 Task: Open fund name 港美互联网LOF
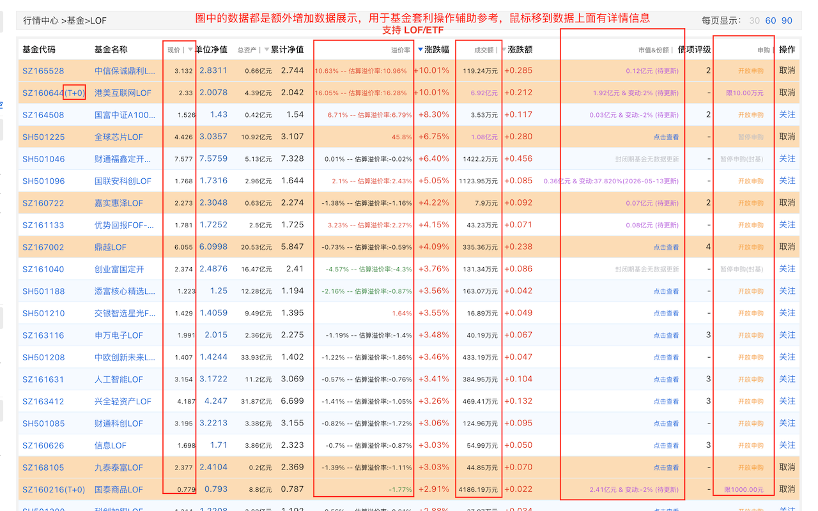pyautogui.click(x=123, y=93)
